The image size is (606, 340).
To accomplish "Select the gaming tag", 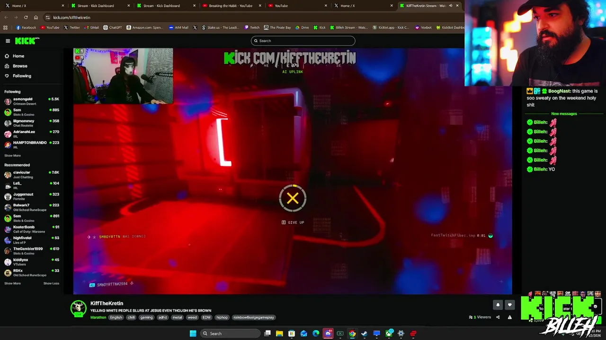I will 146,317.
